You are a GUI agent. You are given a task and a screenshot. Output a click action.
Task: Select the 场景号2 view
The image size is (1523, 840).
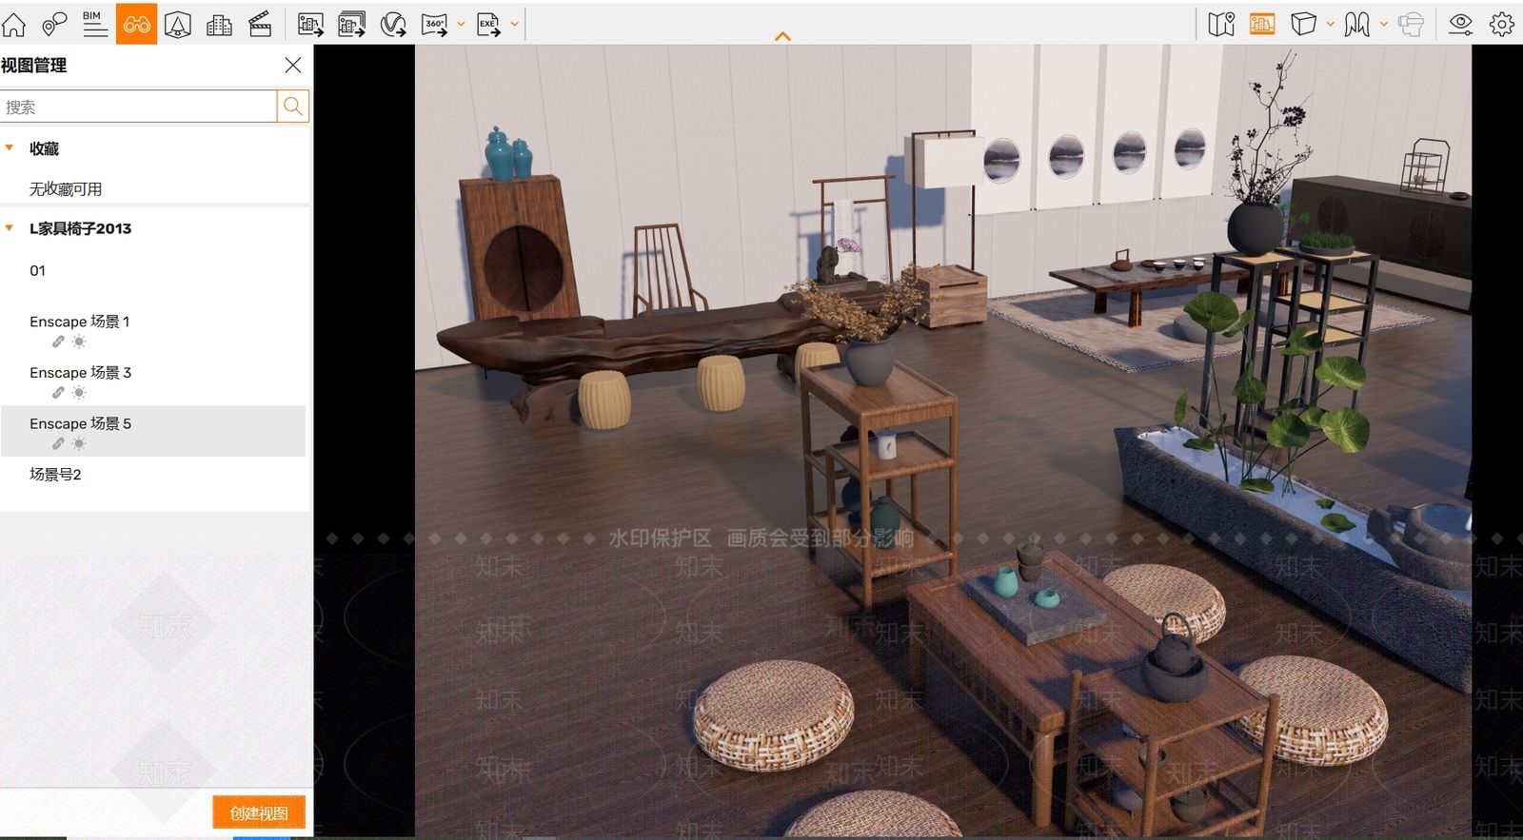pos(55,475)
